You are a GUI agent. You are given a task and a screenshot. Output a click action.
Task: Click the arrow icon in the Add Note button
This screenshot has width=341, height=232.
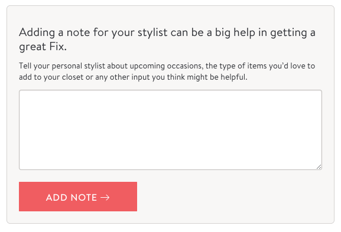(105, 197)
